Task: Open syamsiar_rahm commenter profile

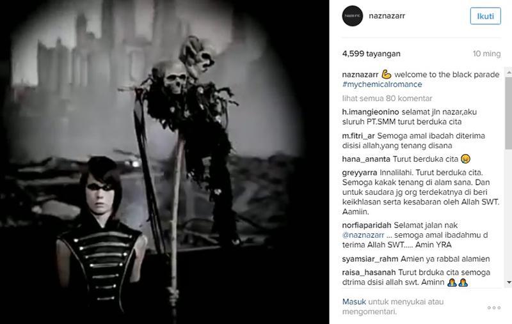Action: (370, 259)
